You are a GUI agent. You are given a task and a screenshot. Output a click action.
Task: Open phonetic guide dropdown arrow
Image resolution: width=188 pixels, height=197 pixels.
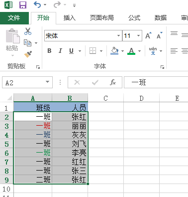161,51
